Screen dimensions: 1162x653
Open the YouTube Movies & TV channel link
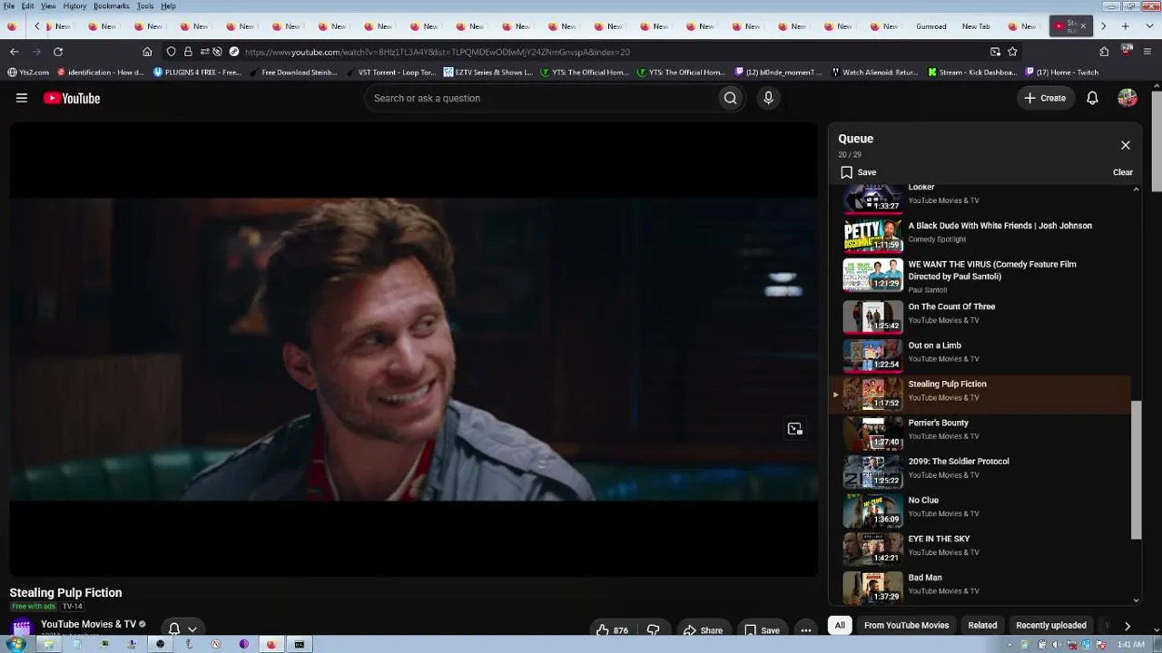click(88, 624)
